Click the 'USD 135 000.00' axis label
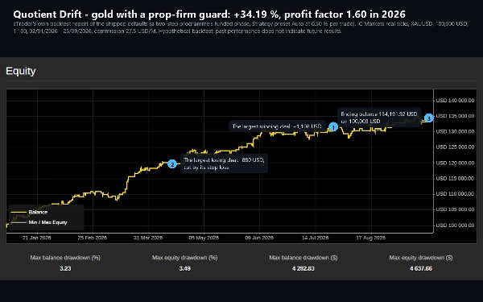This screenshot has width=483, height=302. [455, 116]
